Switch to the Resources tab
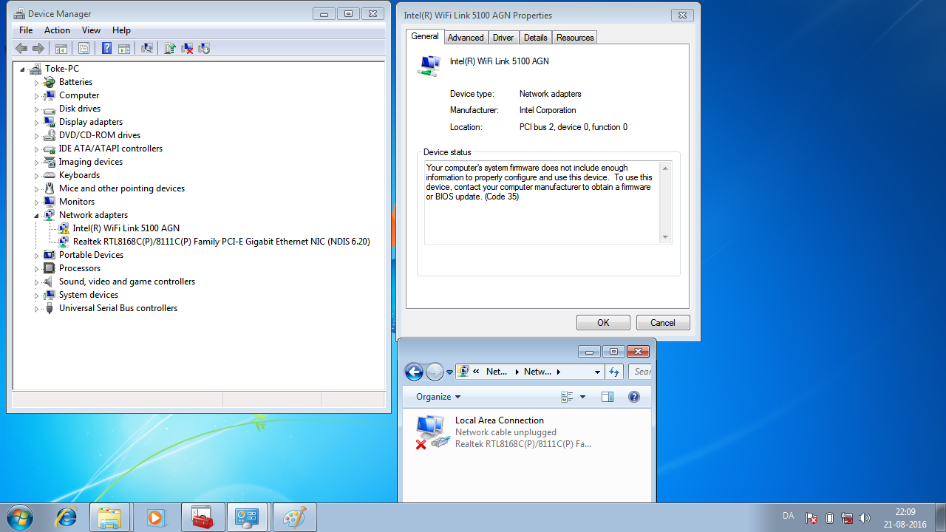 575,38
